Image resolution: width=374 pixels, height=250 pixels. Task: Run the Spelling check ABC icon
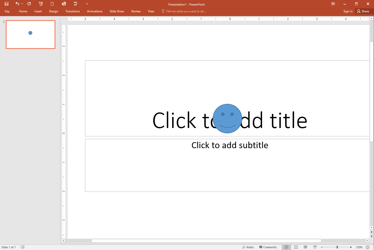pos(76,4)
